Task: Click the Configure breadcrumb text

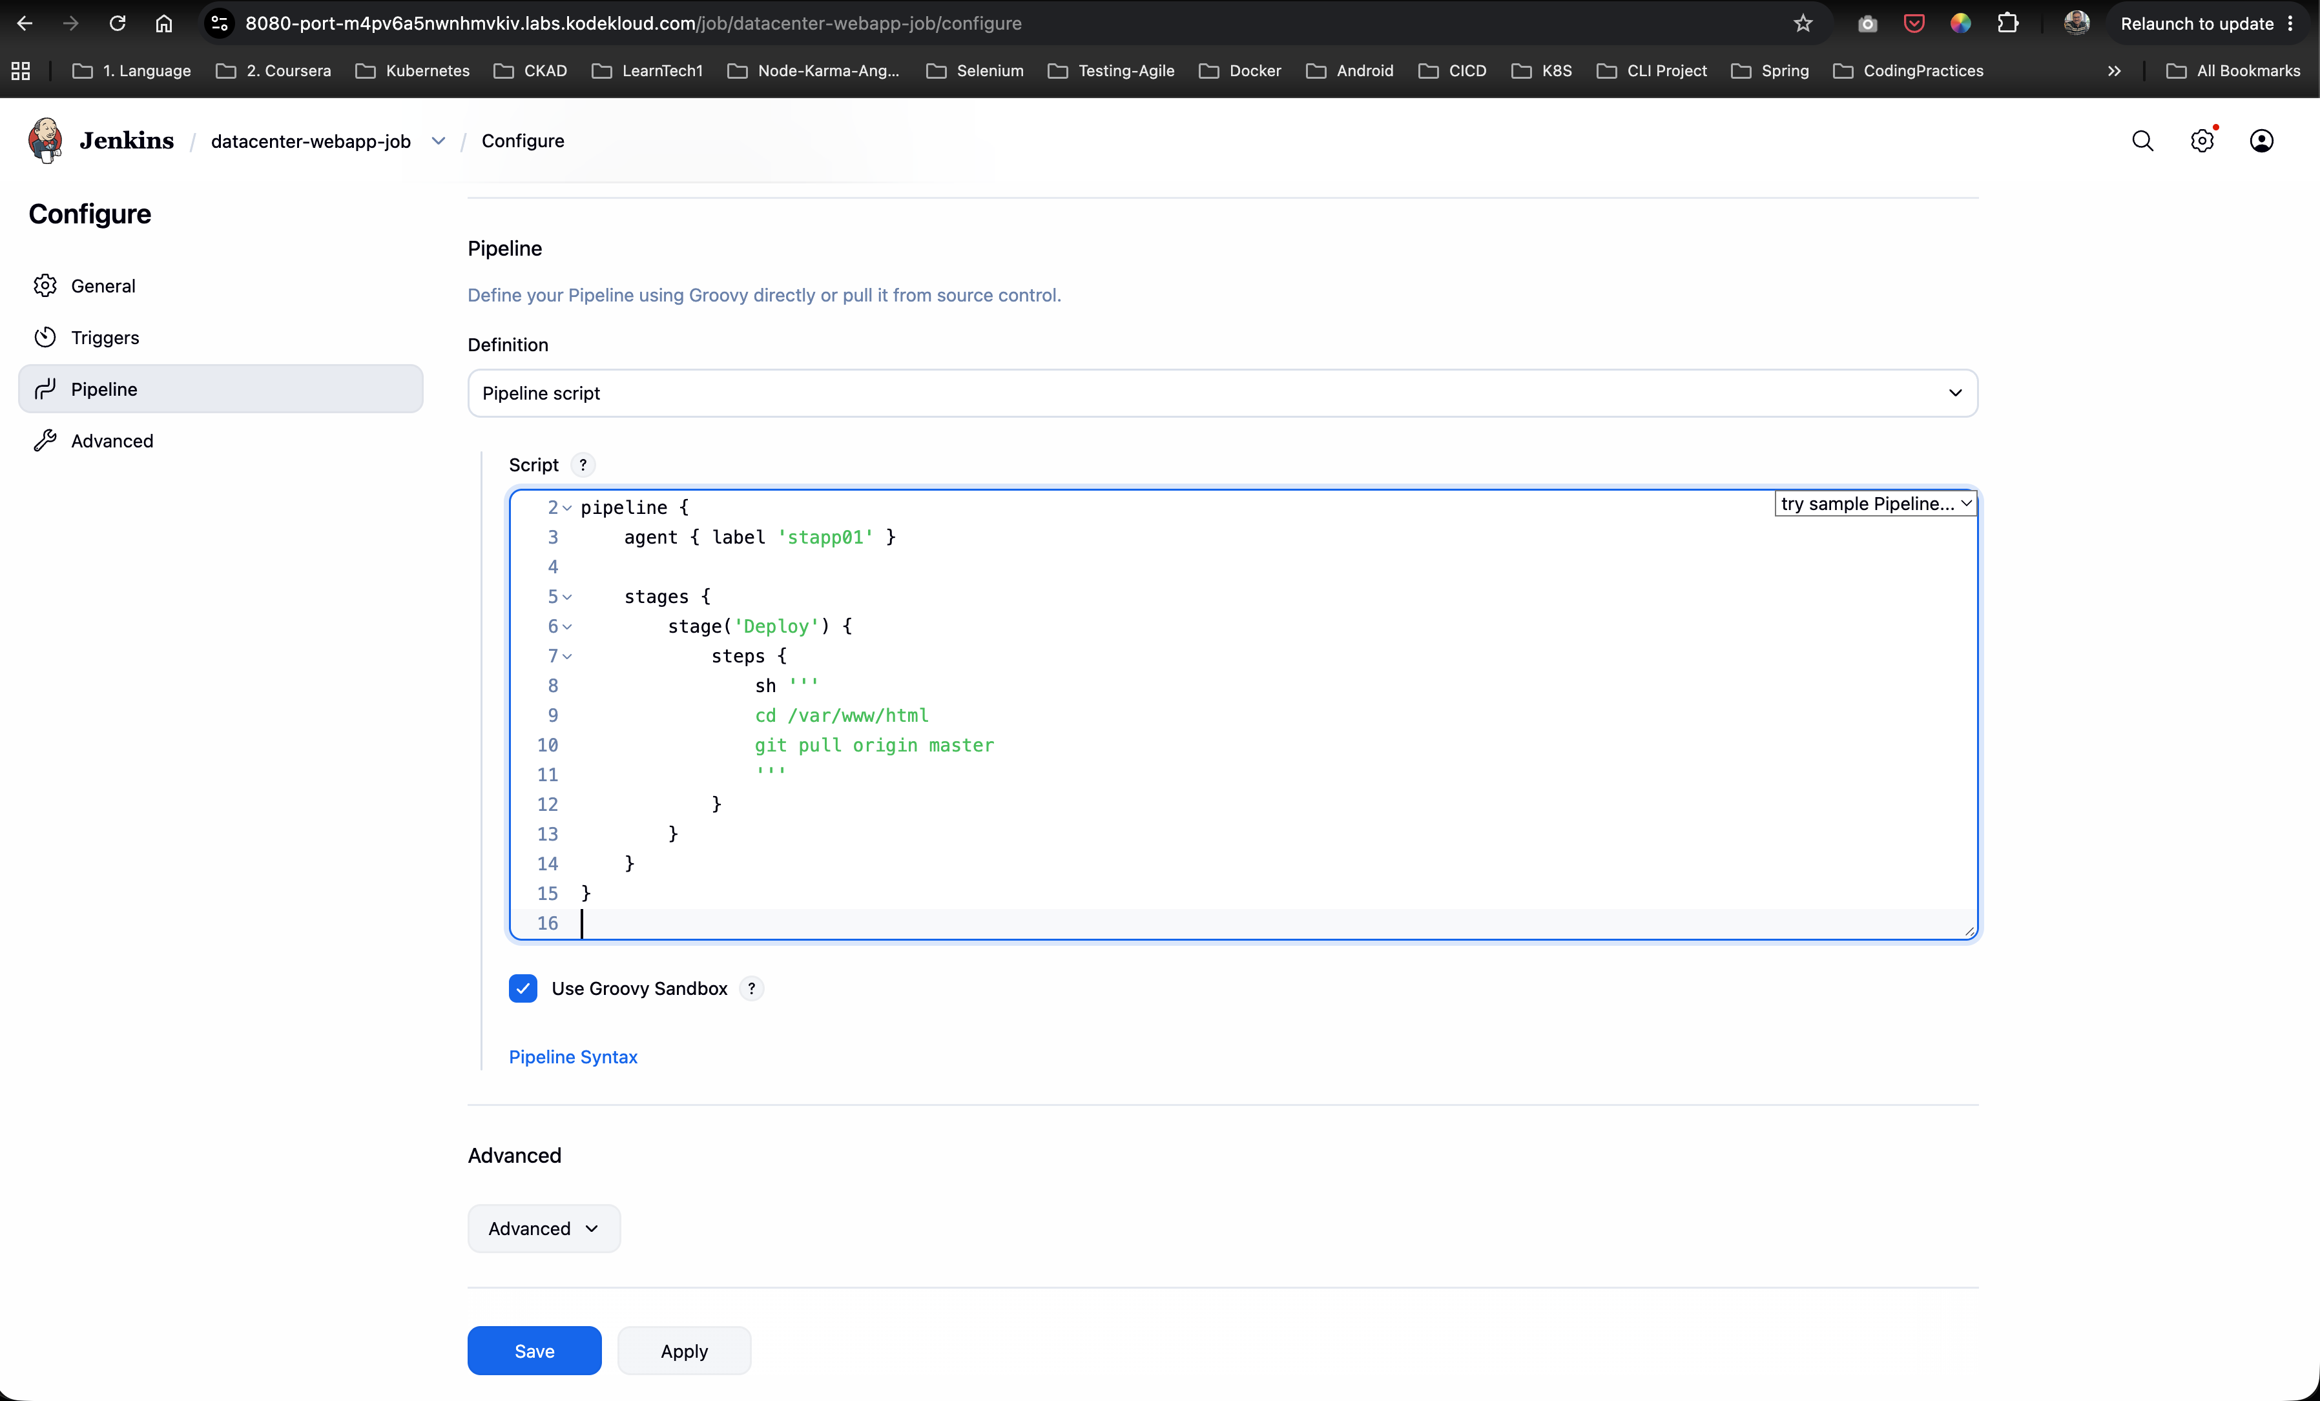Action: tap(523, 141)
